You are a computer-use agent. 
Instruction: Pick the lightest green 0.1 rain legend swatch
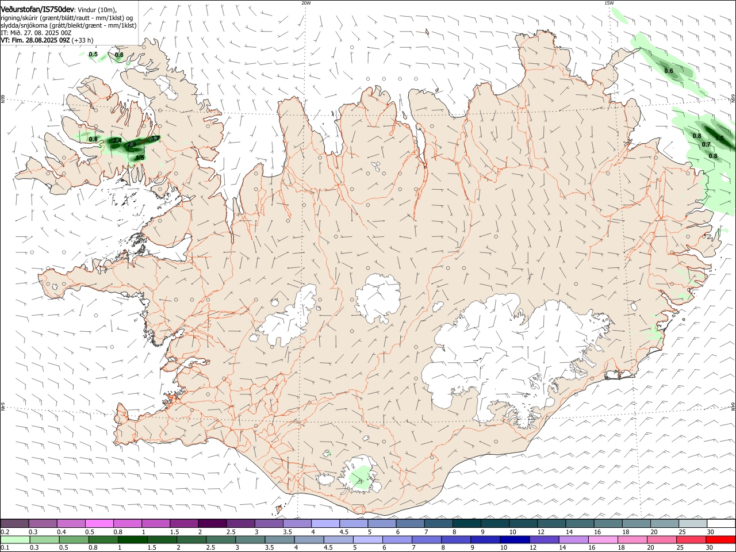click(15, 539)
